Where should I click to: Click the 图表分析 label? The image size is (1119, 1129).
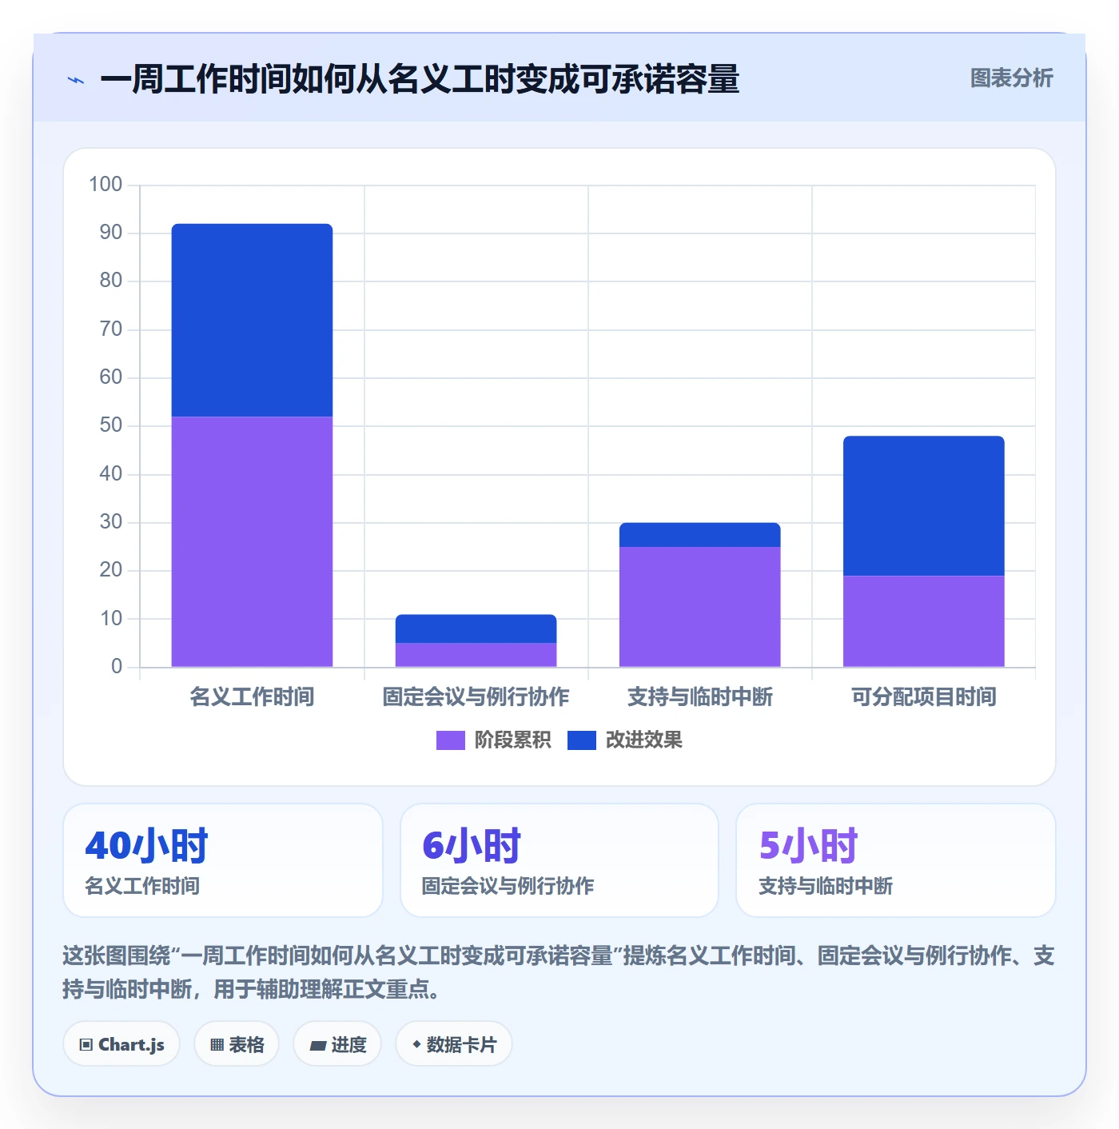click(1011, 78)
